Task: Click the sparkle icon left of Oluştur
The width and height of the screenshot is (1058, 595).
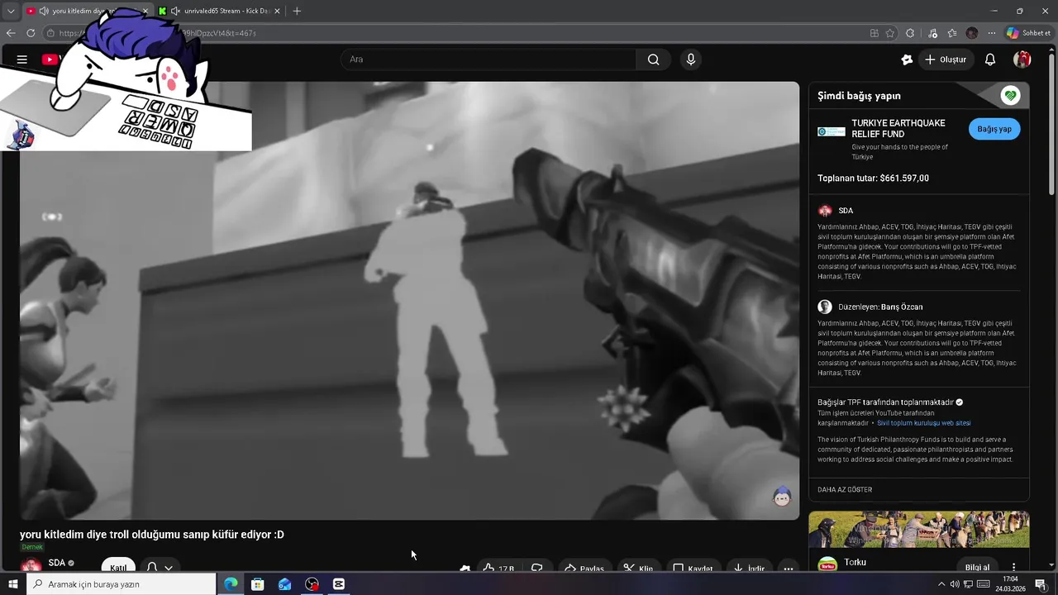Action: [907, 59]
